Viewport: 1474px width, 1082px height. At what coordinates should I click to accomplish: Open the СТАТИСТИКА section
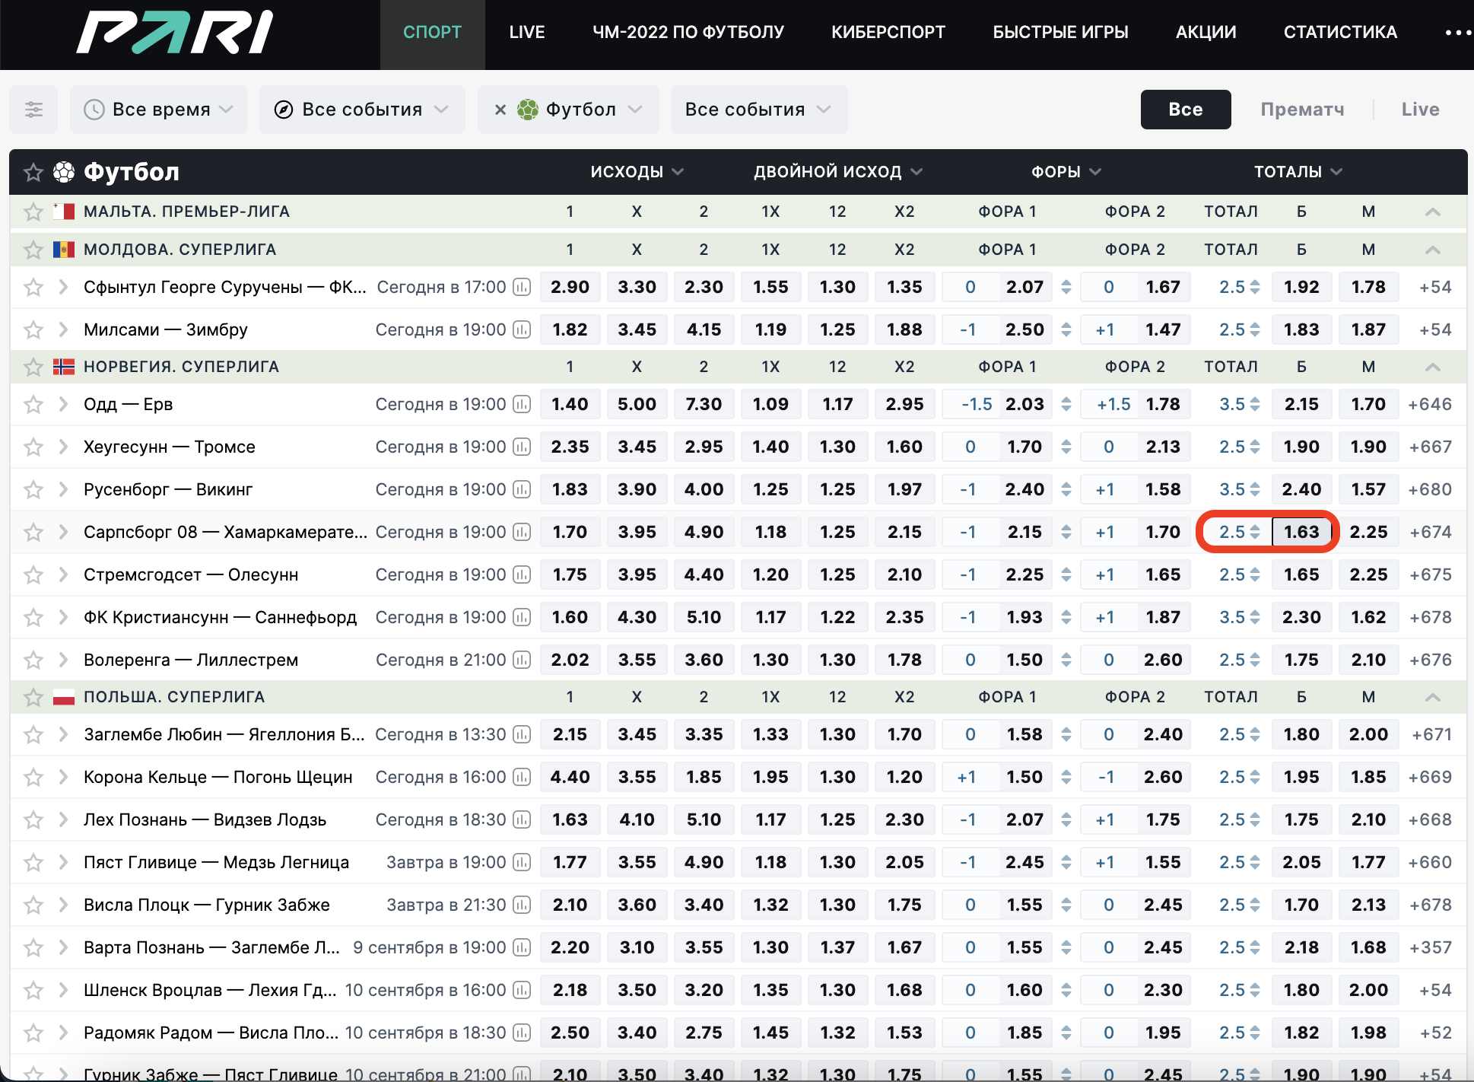coord(1340,33)
